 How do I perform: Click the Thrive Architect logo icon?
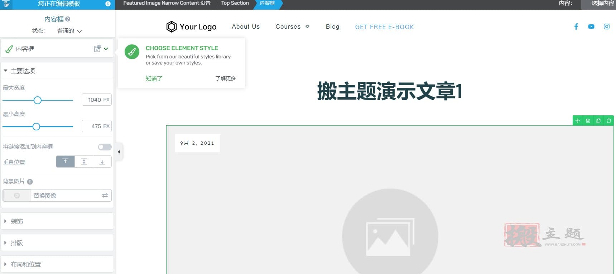point(6,4)
